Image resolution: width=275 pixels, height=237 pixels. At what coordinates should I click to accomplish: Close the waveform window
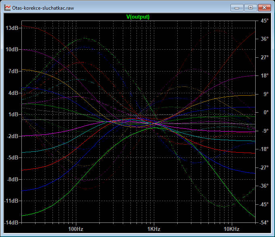(265, 8)
